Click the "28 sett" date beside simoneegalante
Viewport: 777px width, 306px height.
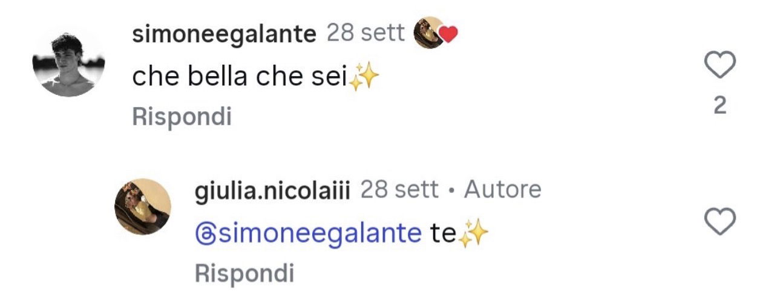366,34
